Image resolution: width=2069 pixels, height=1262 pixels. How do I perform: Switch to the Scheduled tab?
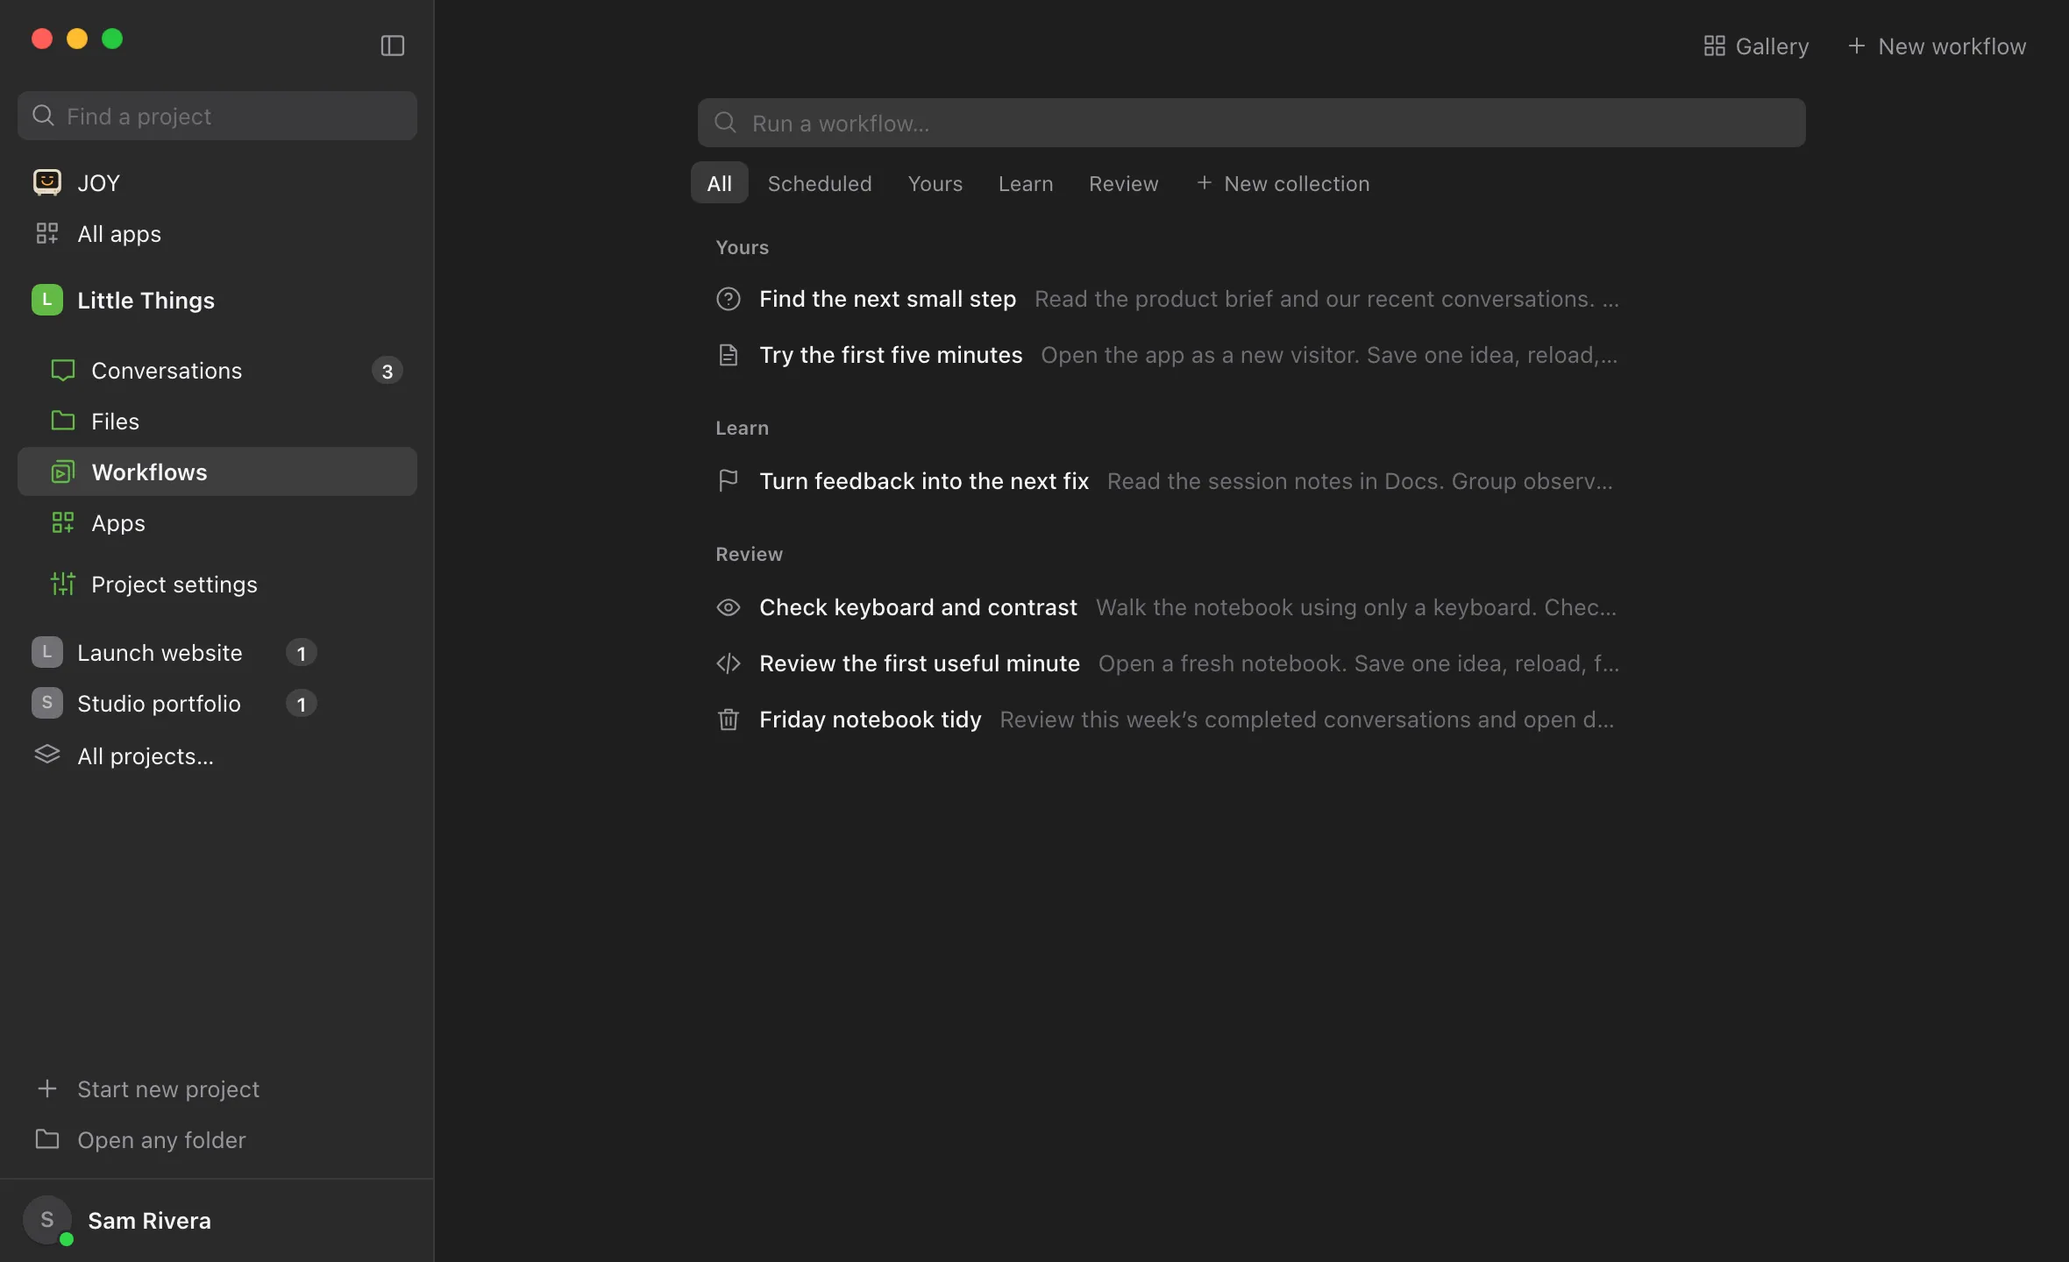click(820, 183)
